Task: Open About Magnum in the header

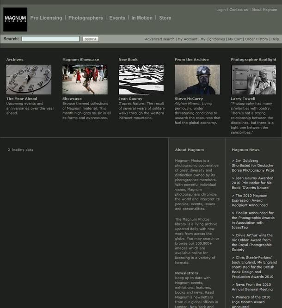Action: pos(264,10)
